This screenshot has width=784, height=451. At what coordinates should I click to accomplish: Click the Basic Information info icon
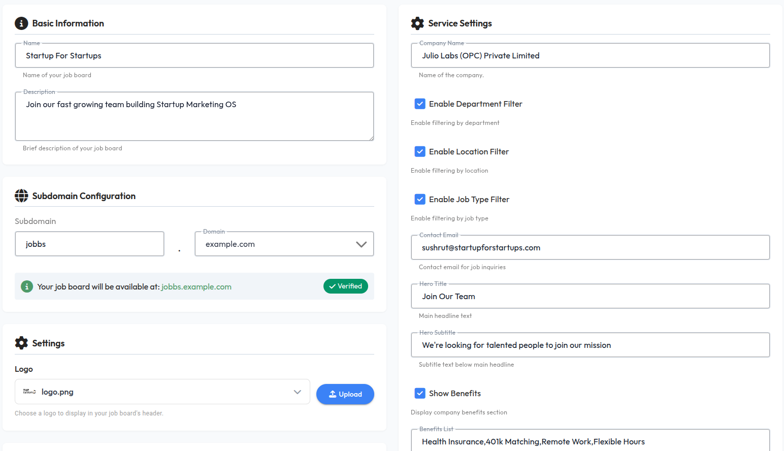[21, 23]
